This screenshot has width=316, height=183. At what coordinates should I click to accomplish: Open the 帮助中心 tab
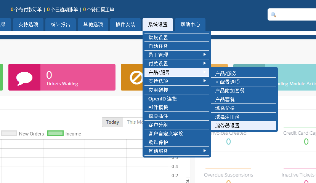(x=190, y=24)
